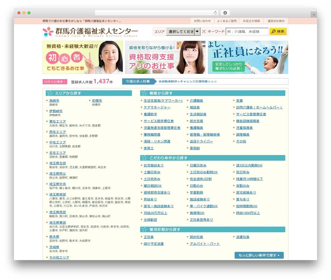Open the 保育士 job type
This screenshot has width=331, height=280.
pos(149,148)
